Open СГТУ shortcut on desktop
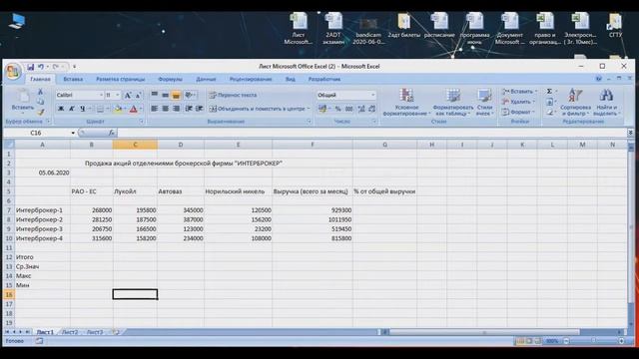This screenshot has width=639, height=359. click(x=615, y=25)
